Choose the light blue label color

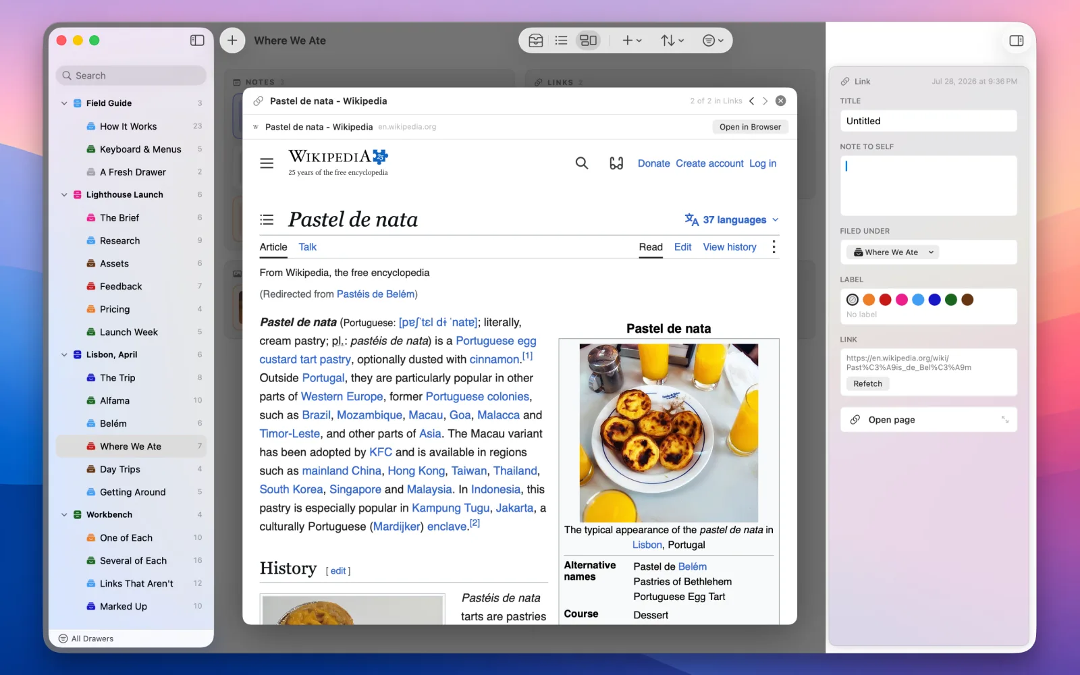918,300
